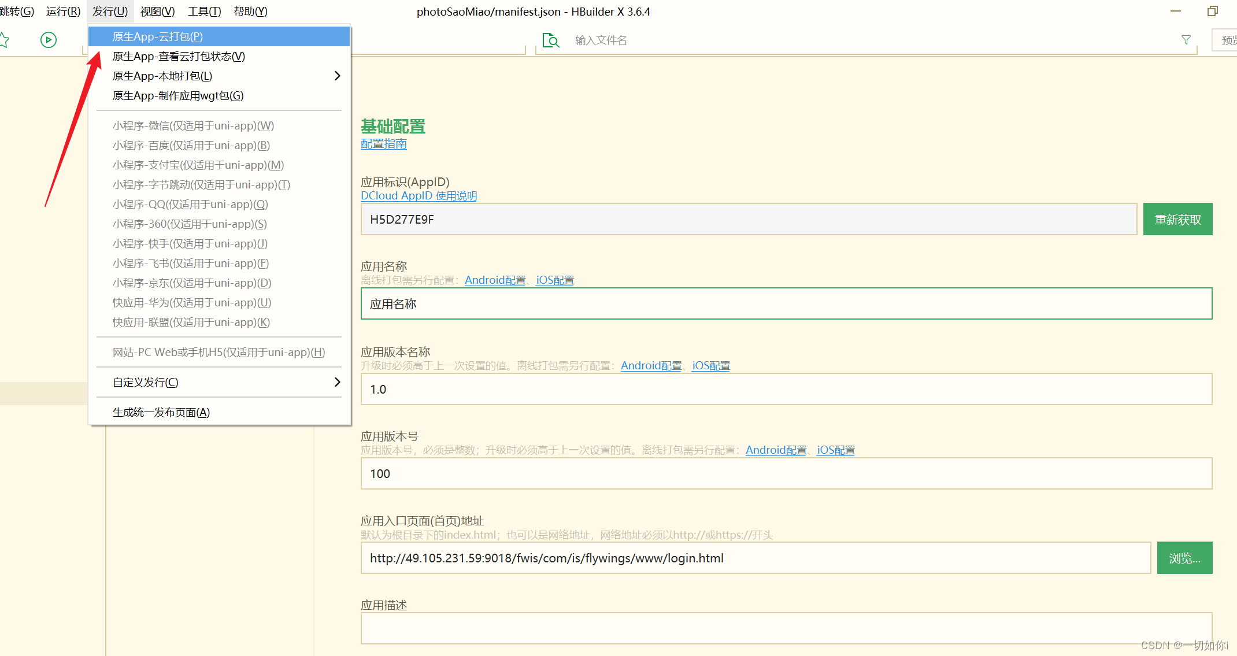1237x656 pixels.
Task: Choose 小程序-京东 publish option
Action: click(219, 283)
